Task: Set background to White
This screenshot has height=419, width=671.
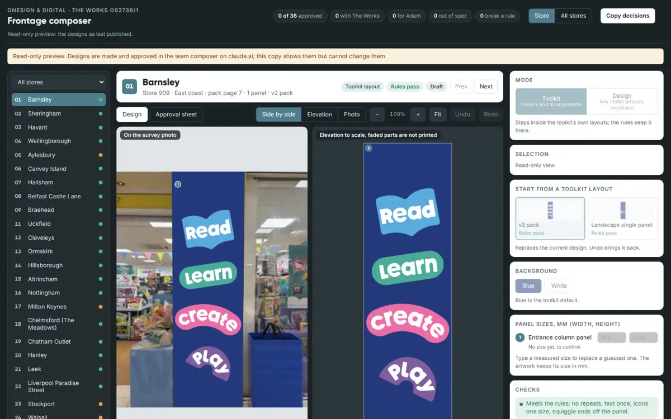Action: coord(559,286)
